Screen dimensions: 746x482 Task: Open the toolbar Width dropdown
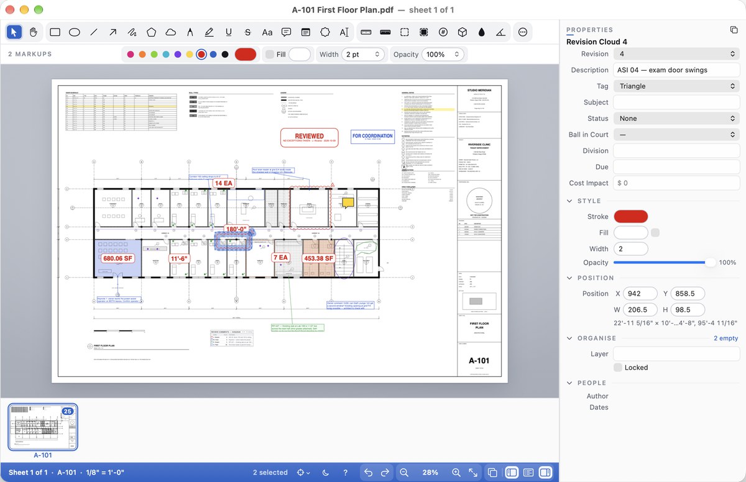pos(363,55)
